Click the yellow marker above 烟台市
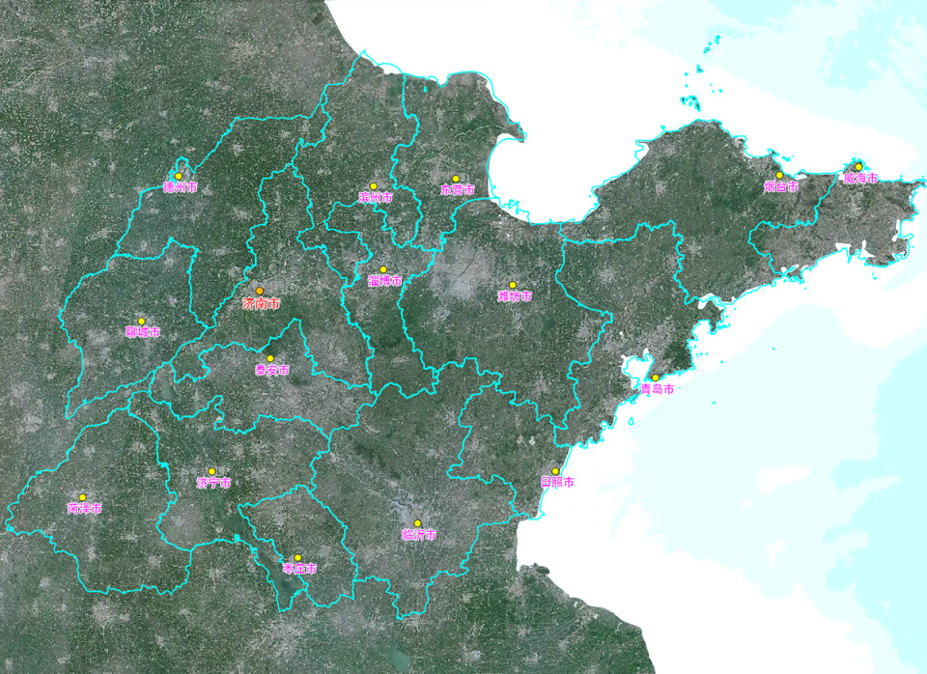The image size is (927, 674). (780, 175)
